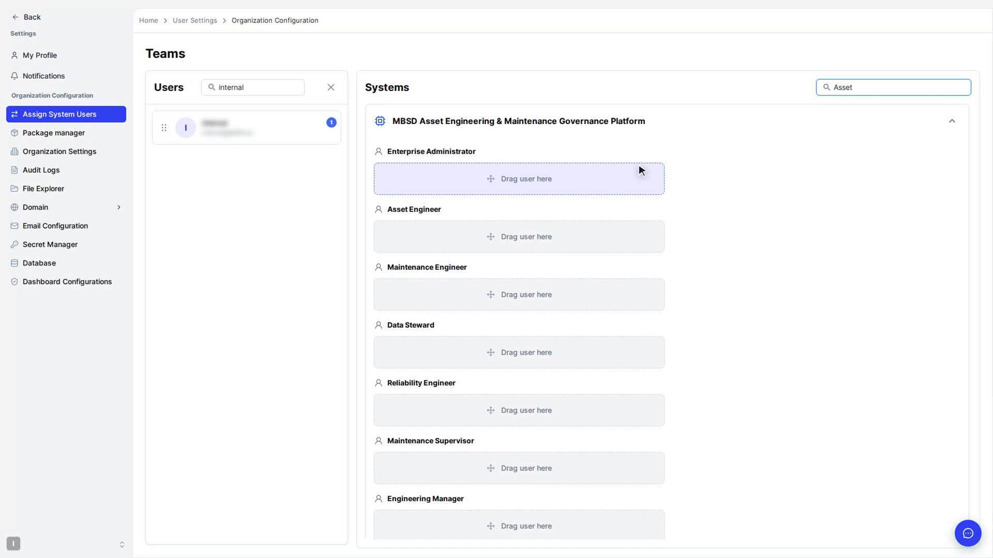This screenshot has width=993, height=558.
Task: Open Notifications settings
Action: 66,76
